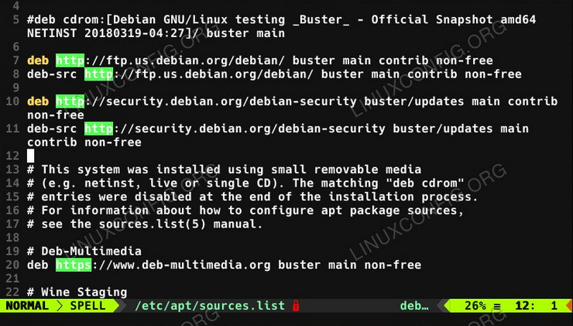Image resolution: width=573 pixels, height=326 pixels.
Task: Click the truncated 'deb…' filetype segment
Action: click(414, 306)
